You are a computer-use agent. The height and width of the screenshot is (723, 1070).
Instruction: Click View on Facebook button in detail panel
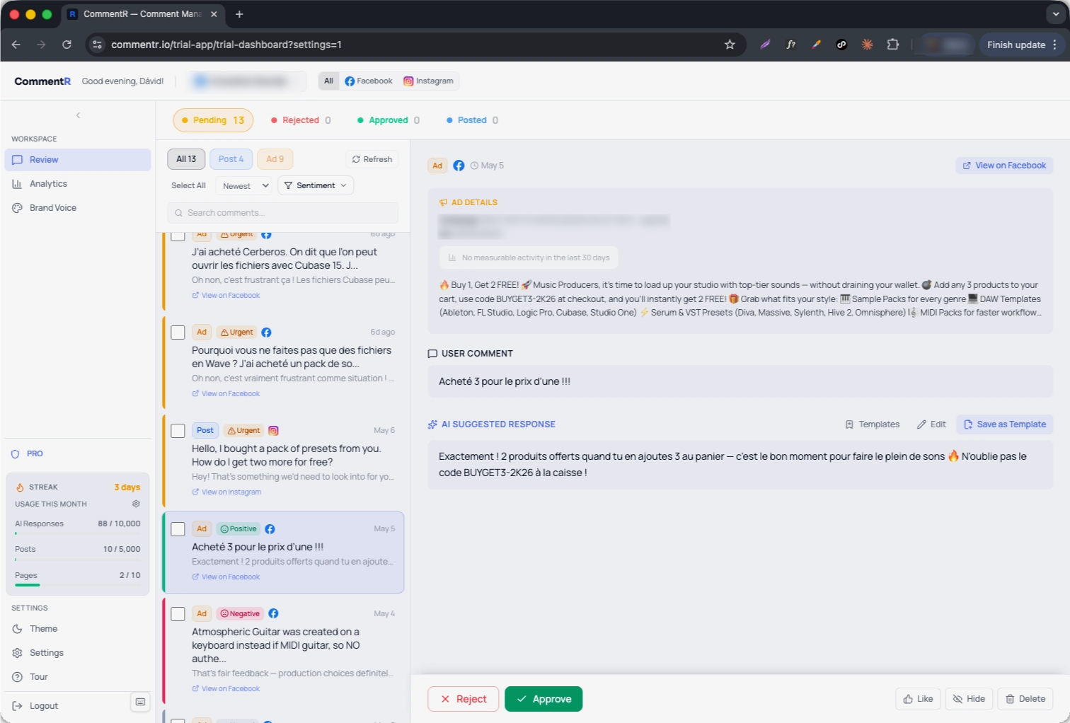point(1004,166)
